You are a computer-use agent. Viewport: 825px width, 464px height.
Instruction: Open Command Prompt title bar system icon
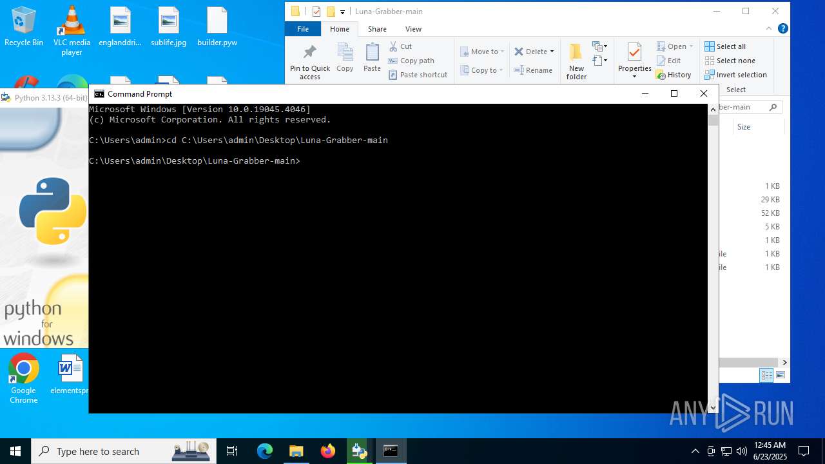(99, 94)
